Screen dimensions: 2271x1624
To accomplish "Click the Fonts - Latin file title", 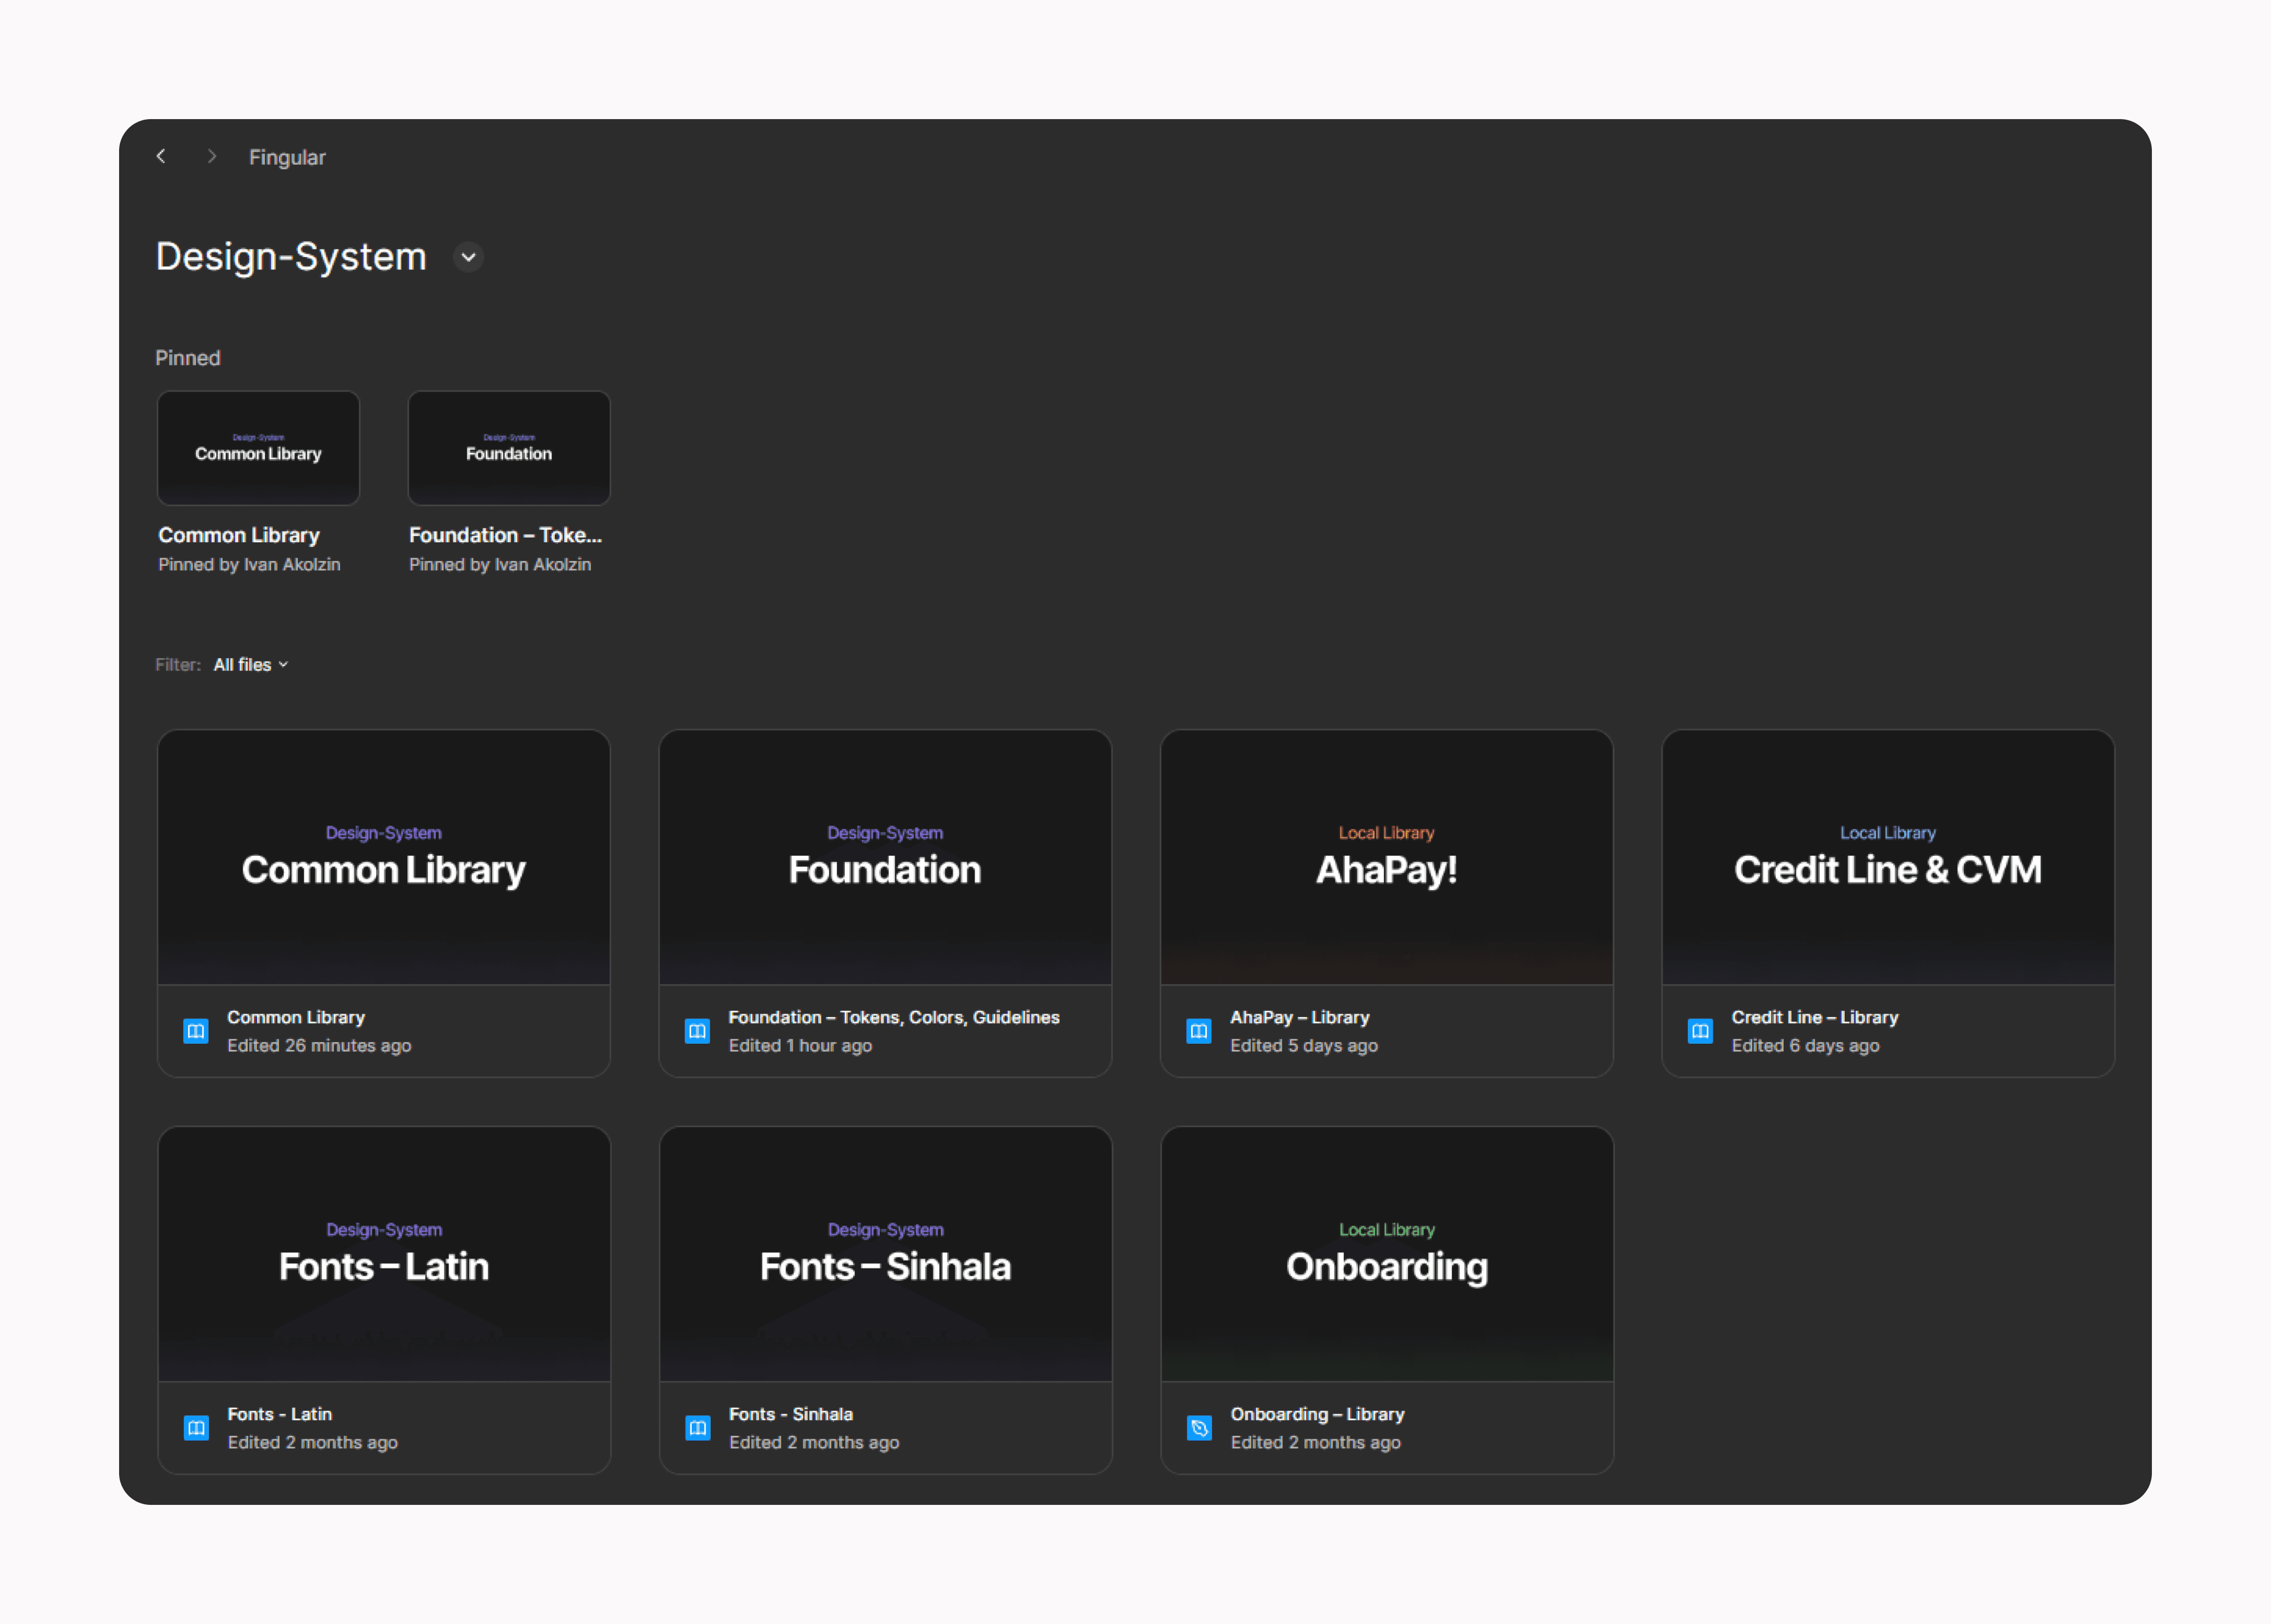I will point(279,1414).
